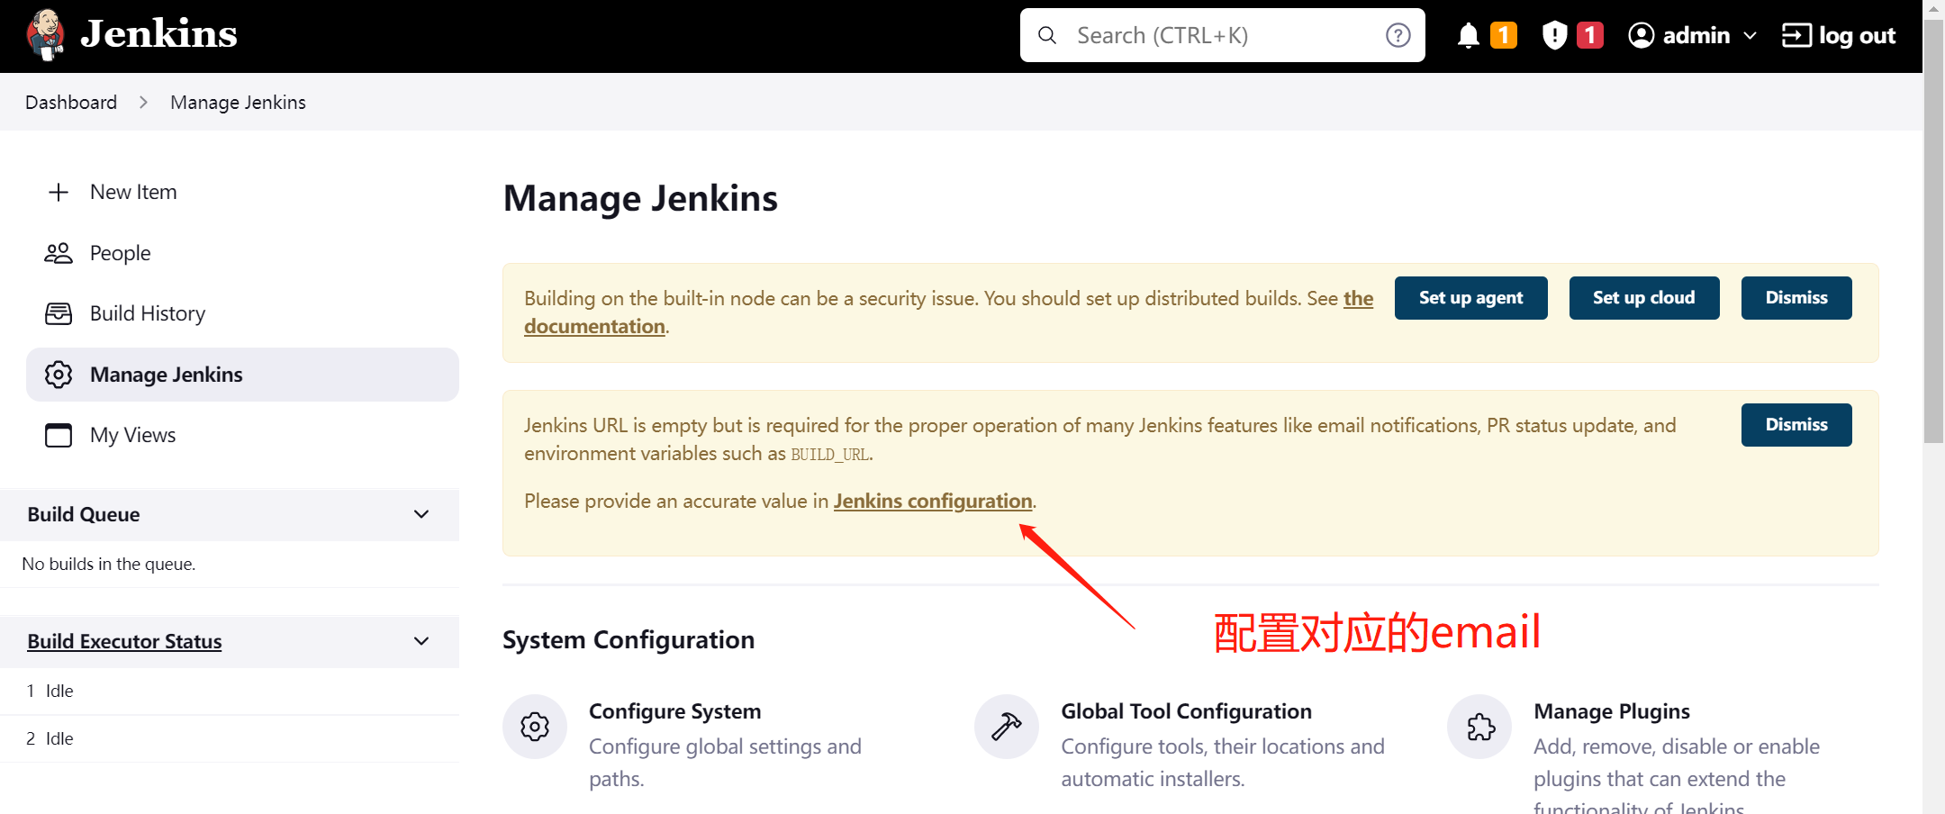Click the Build Queue heading
The width and height of the screenshot is (1945, 814).
(84, 514)
